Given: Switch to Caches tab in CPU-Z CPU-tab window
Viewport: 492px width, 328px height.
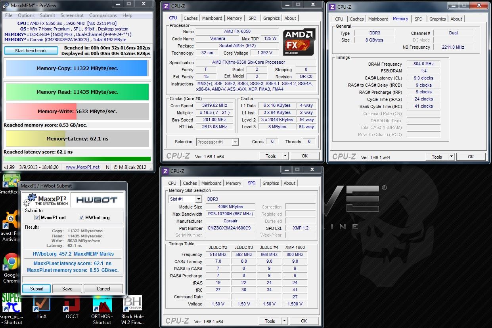Looking at the screenshot, I should [191, 18].
